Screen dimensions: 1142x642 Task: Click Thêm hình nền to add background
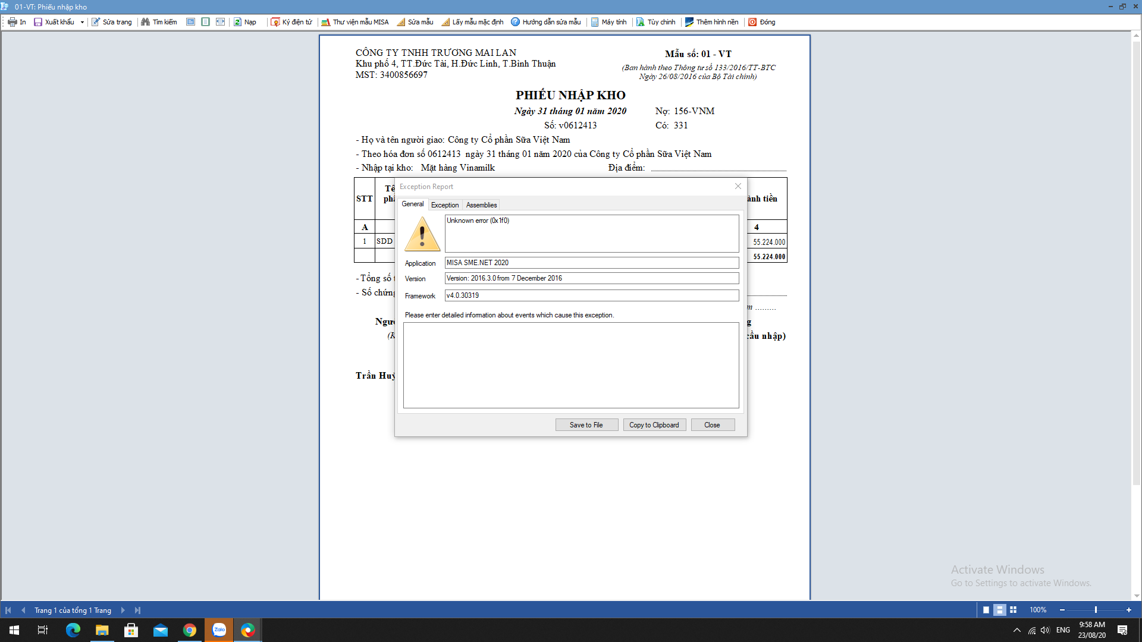click(712, 22)
